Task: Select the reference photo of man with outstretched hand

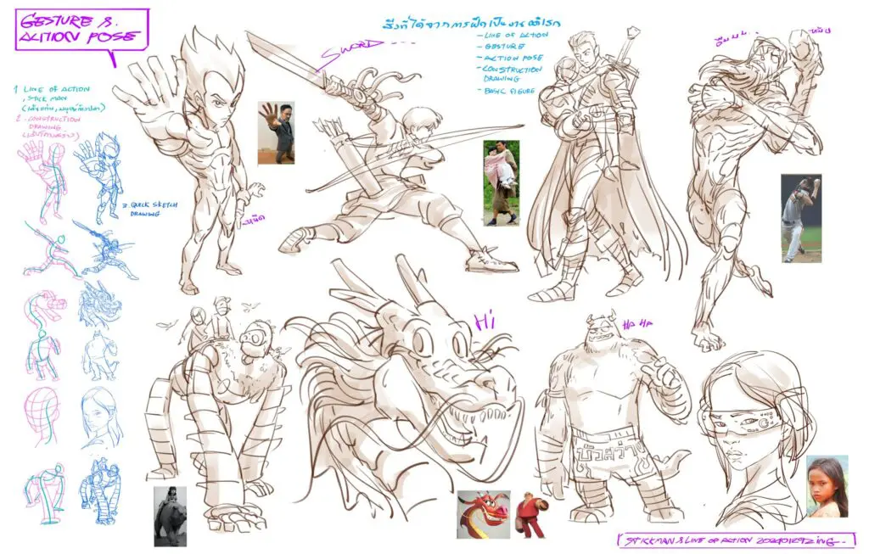Action: tap(276, 132)
